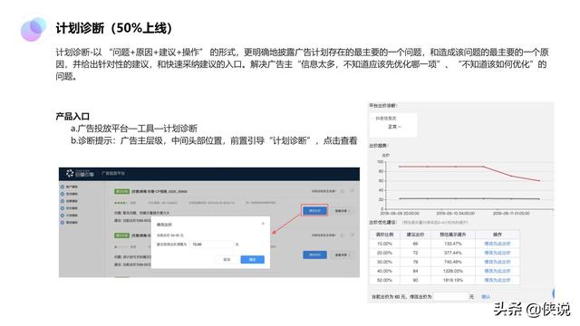
Task: Click second plan's blue 修改出价 button
Action: pos(314,255)
